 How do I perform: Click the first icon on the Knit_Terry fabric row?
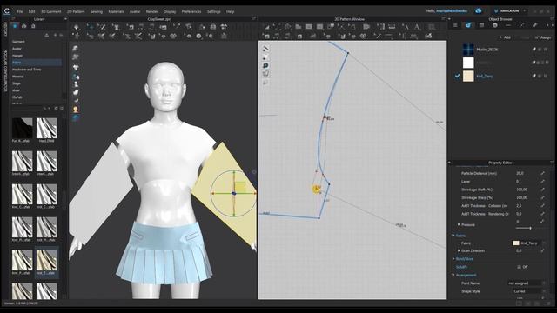point(534,76)
